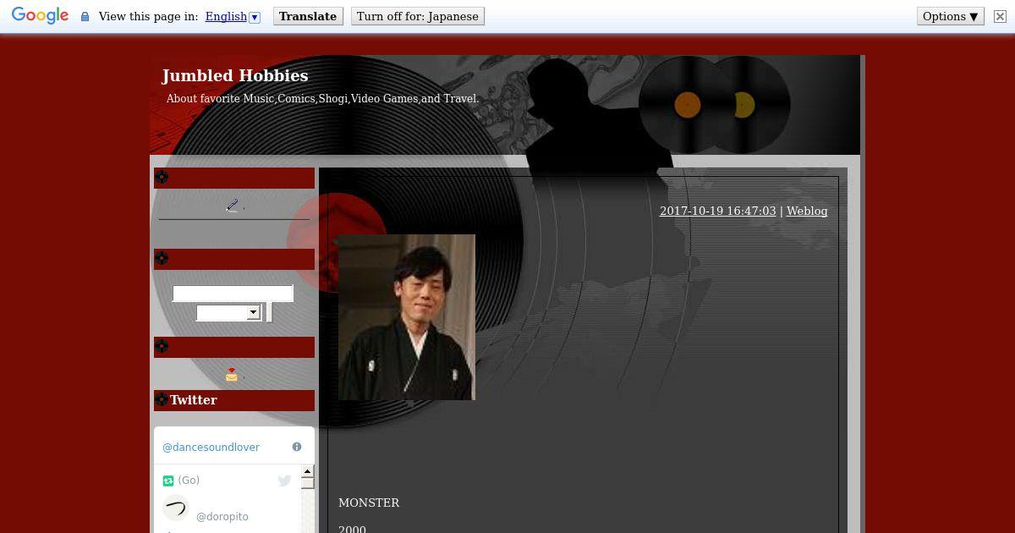Focus the sidebar search text field
The width and height of the screenshot is (1015, 533).
pyautogui.click(x=233, y=294)
